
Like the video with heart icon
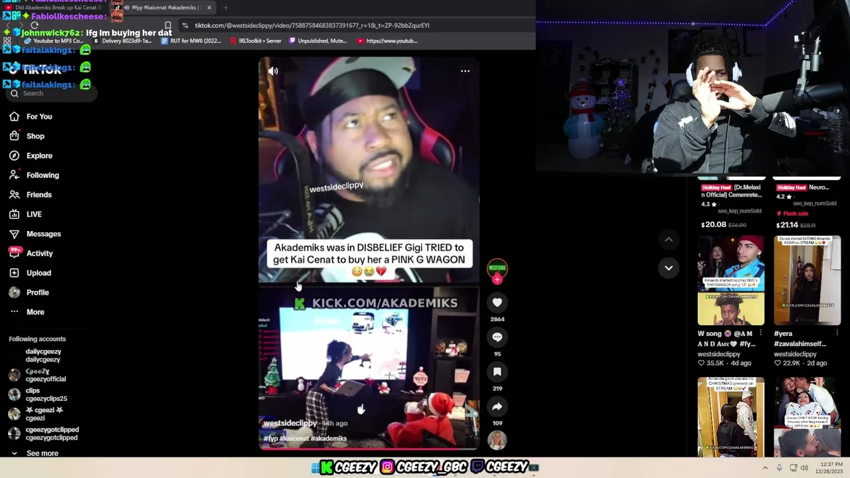coord(497,303)
